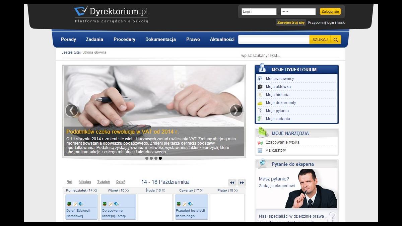Image resolution: width=402 pixels, height=226 pixels.
Task: Open Moje dokumenty folder icon
Action: [x=260, y=103]
